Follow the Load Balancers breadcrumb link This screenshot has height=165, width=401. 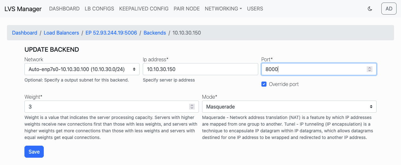pos(62,33)
